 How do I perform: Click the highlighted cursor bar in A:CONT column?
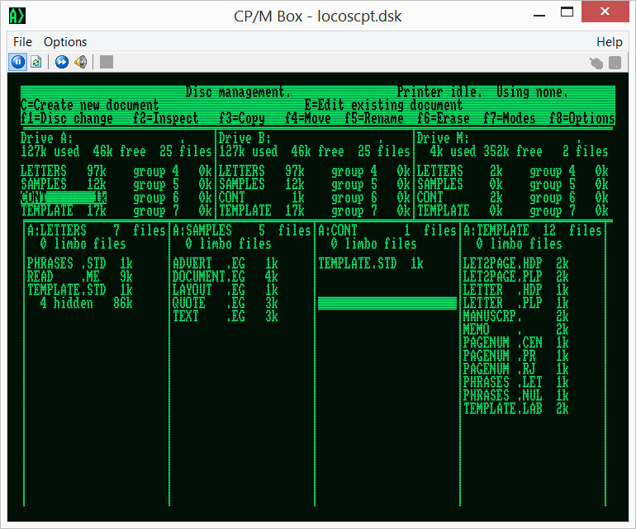click(387, 303)
